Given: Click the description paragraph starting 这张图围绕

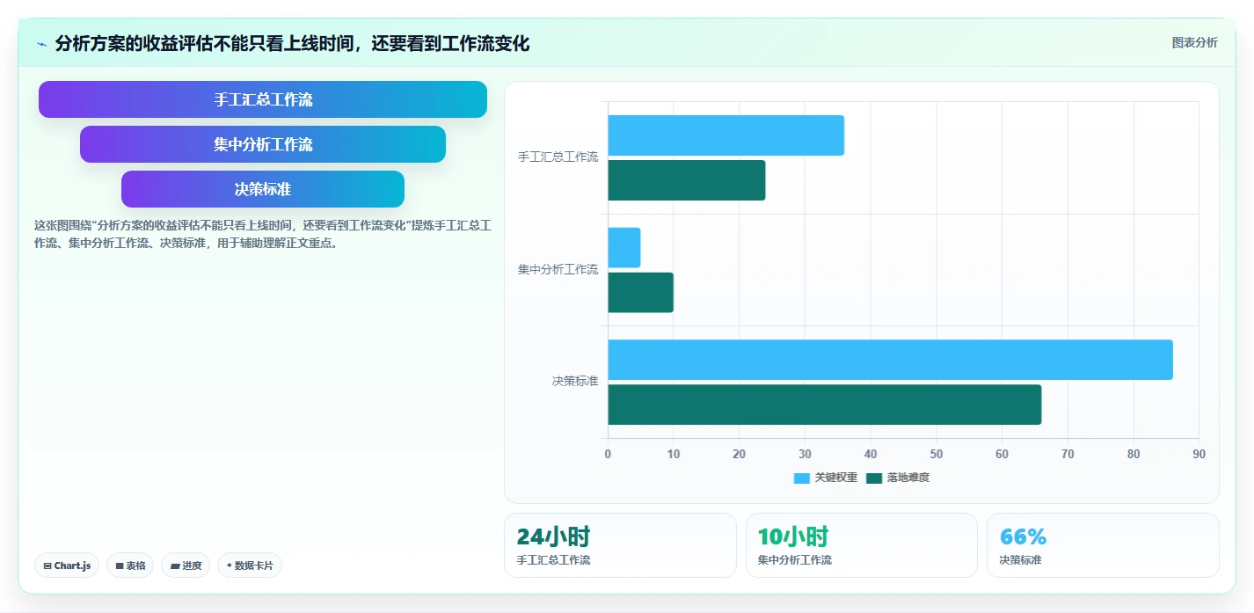Looking at the screenshot, I should (x=262, y=234).
